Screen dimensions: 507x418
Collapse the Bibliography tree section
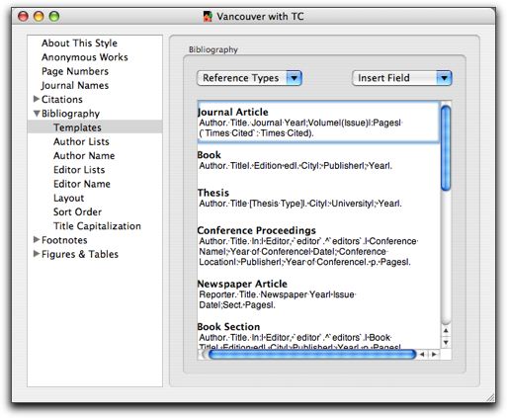point(37,114)
